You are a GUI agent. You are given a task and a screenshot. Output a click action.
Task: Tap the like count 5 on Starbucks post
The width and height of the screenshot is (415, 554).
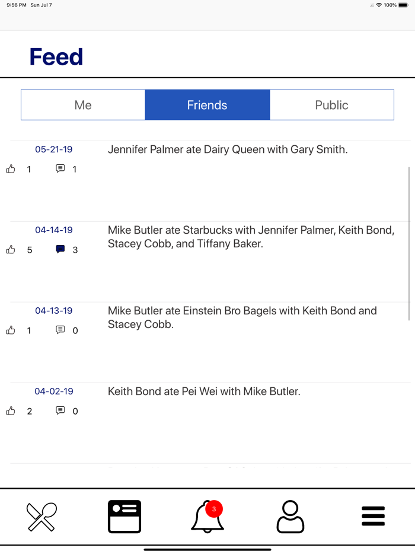(x=30, y=250)
